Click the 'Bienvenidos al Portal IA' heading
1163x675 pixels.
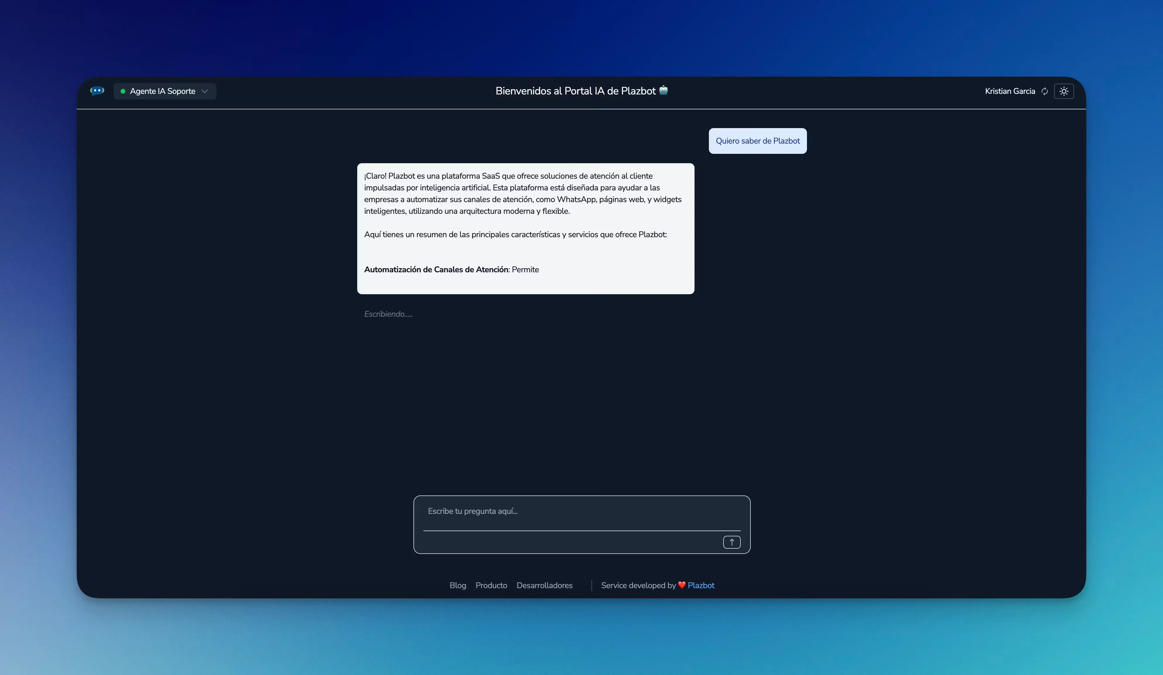point(575,91)
